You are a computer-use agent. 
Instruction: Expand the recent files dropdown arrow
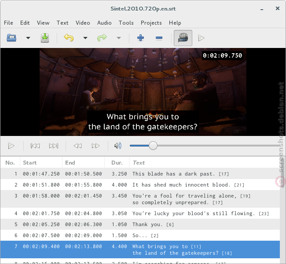click(28, 38)
